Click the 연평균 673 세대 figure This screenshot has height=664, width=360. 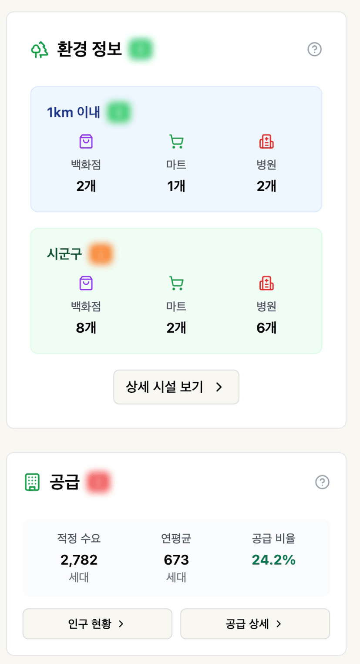(x=176, y=560)
